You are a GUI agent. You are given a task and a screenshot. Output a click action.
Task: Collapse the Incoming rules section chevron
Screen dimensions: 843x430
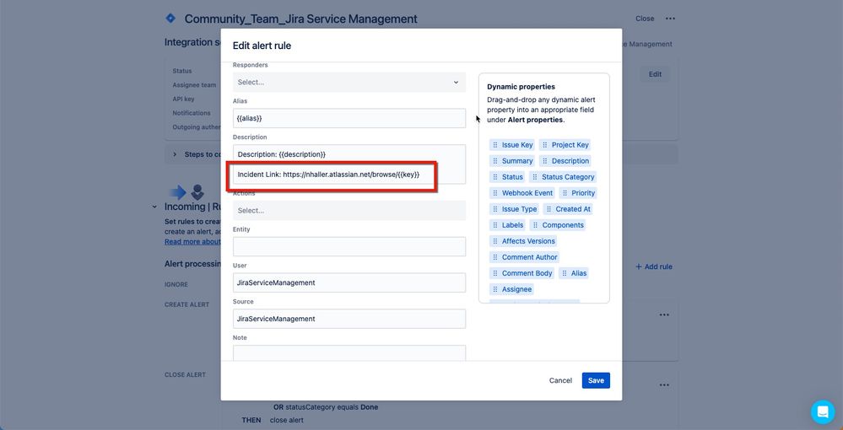click(x=154, y=207)
